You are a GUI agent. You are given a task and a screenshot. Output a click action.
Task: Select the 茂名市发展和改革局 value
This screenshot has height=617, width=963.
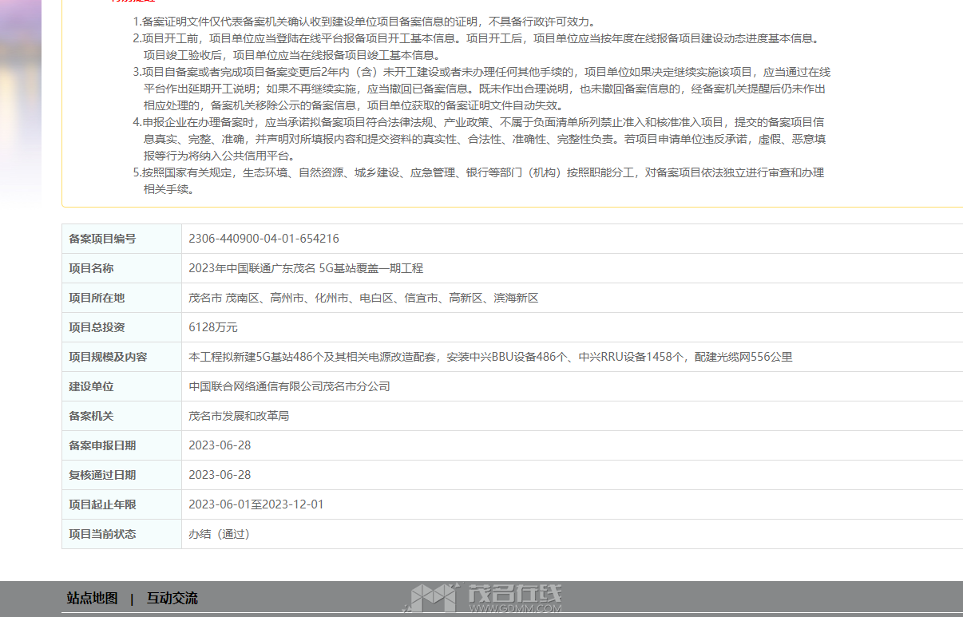coord(239,416)
